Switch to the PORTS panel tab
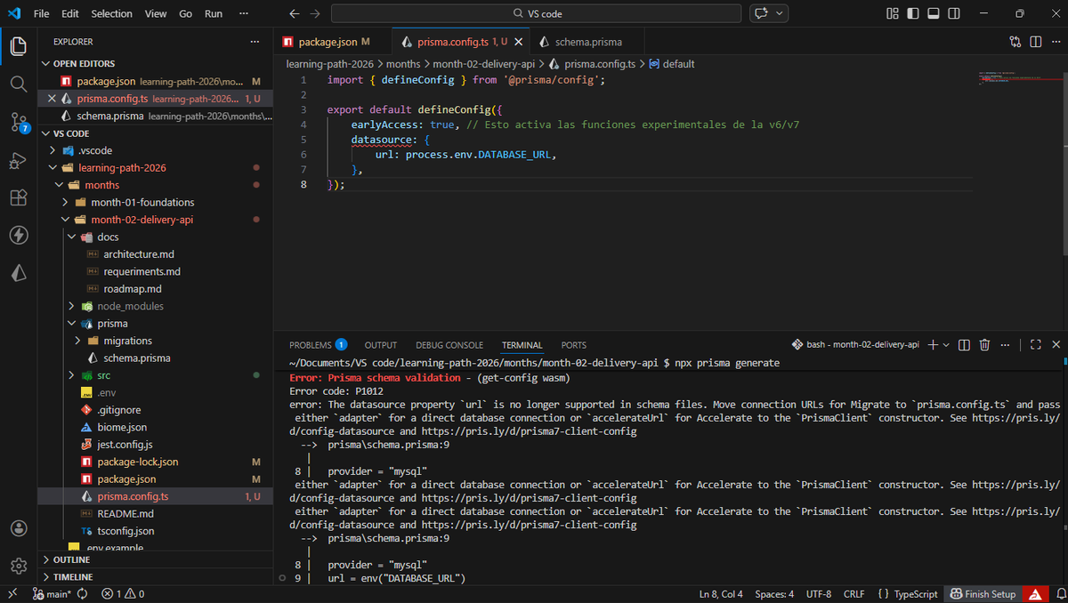This screenshot has height=603, width=1068. click(x=574, y=345)
